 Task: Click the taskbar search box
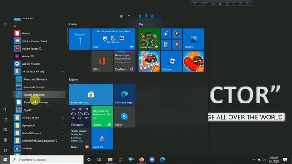[x=47, y=159]
